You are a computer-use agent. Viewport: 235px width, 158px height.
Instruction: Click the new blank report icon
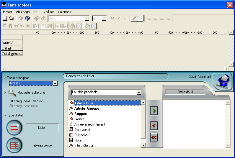coord(5,18)
